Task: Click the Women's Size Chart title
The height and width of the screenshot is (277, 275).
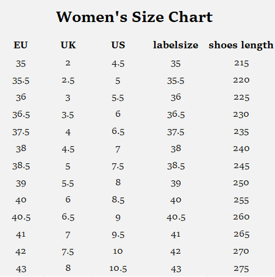Action: (x=135, y=17)
